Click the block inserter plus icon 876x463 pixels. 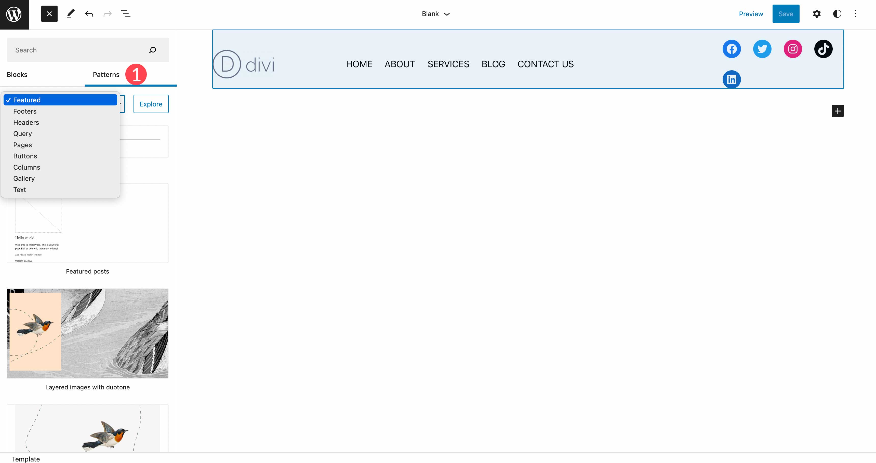tap(838, 111)
